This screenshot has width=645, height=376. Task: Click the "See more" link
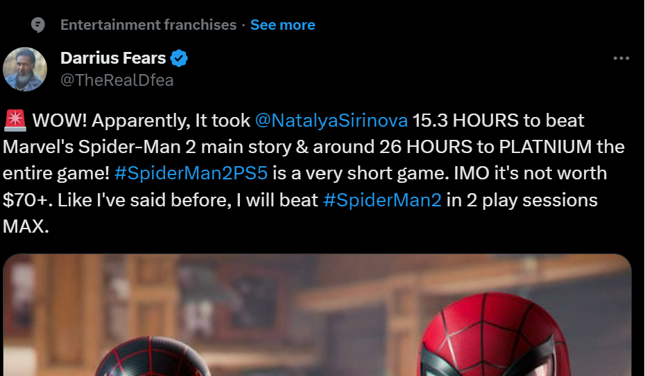(282, 25)
